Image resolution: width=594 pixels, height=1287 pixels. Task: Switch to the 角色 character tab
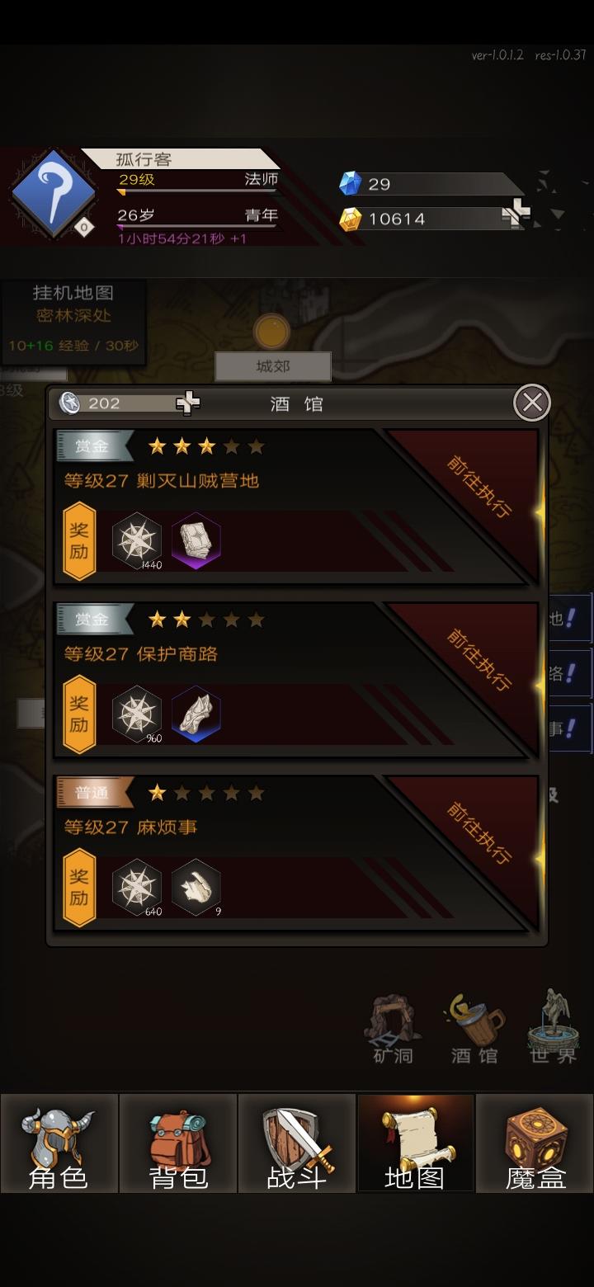[59, 1143]
